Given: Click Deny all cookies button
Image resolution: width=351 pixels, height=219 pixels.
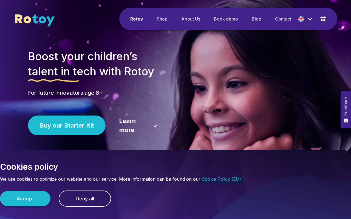Looking at the screenshot, I should pyautogui.click(x=85, y=199).
